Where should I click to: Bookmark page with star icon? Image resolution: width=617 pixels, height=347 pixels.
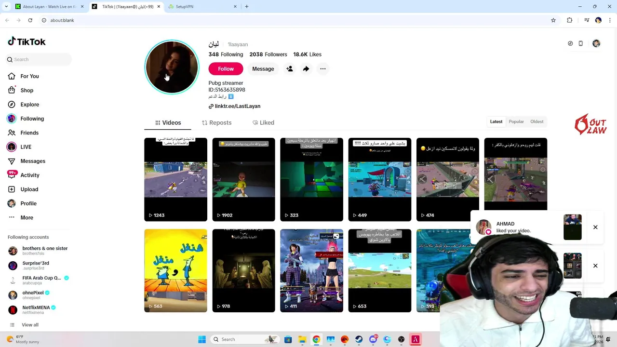(x=553, y=20)
